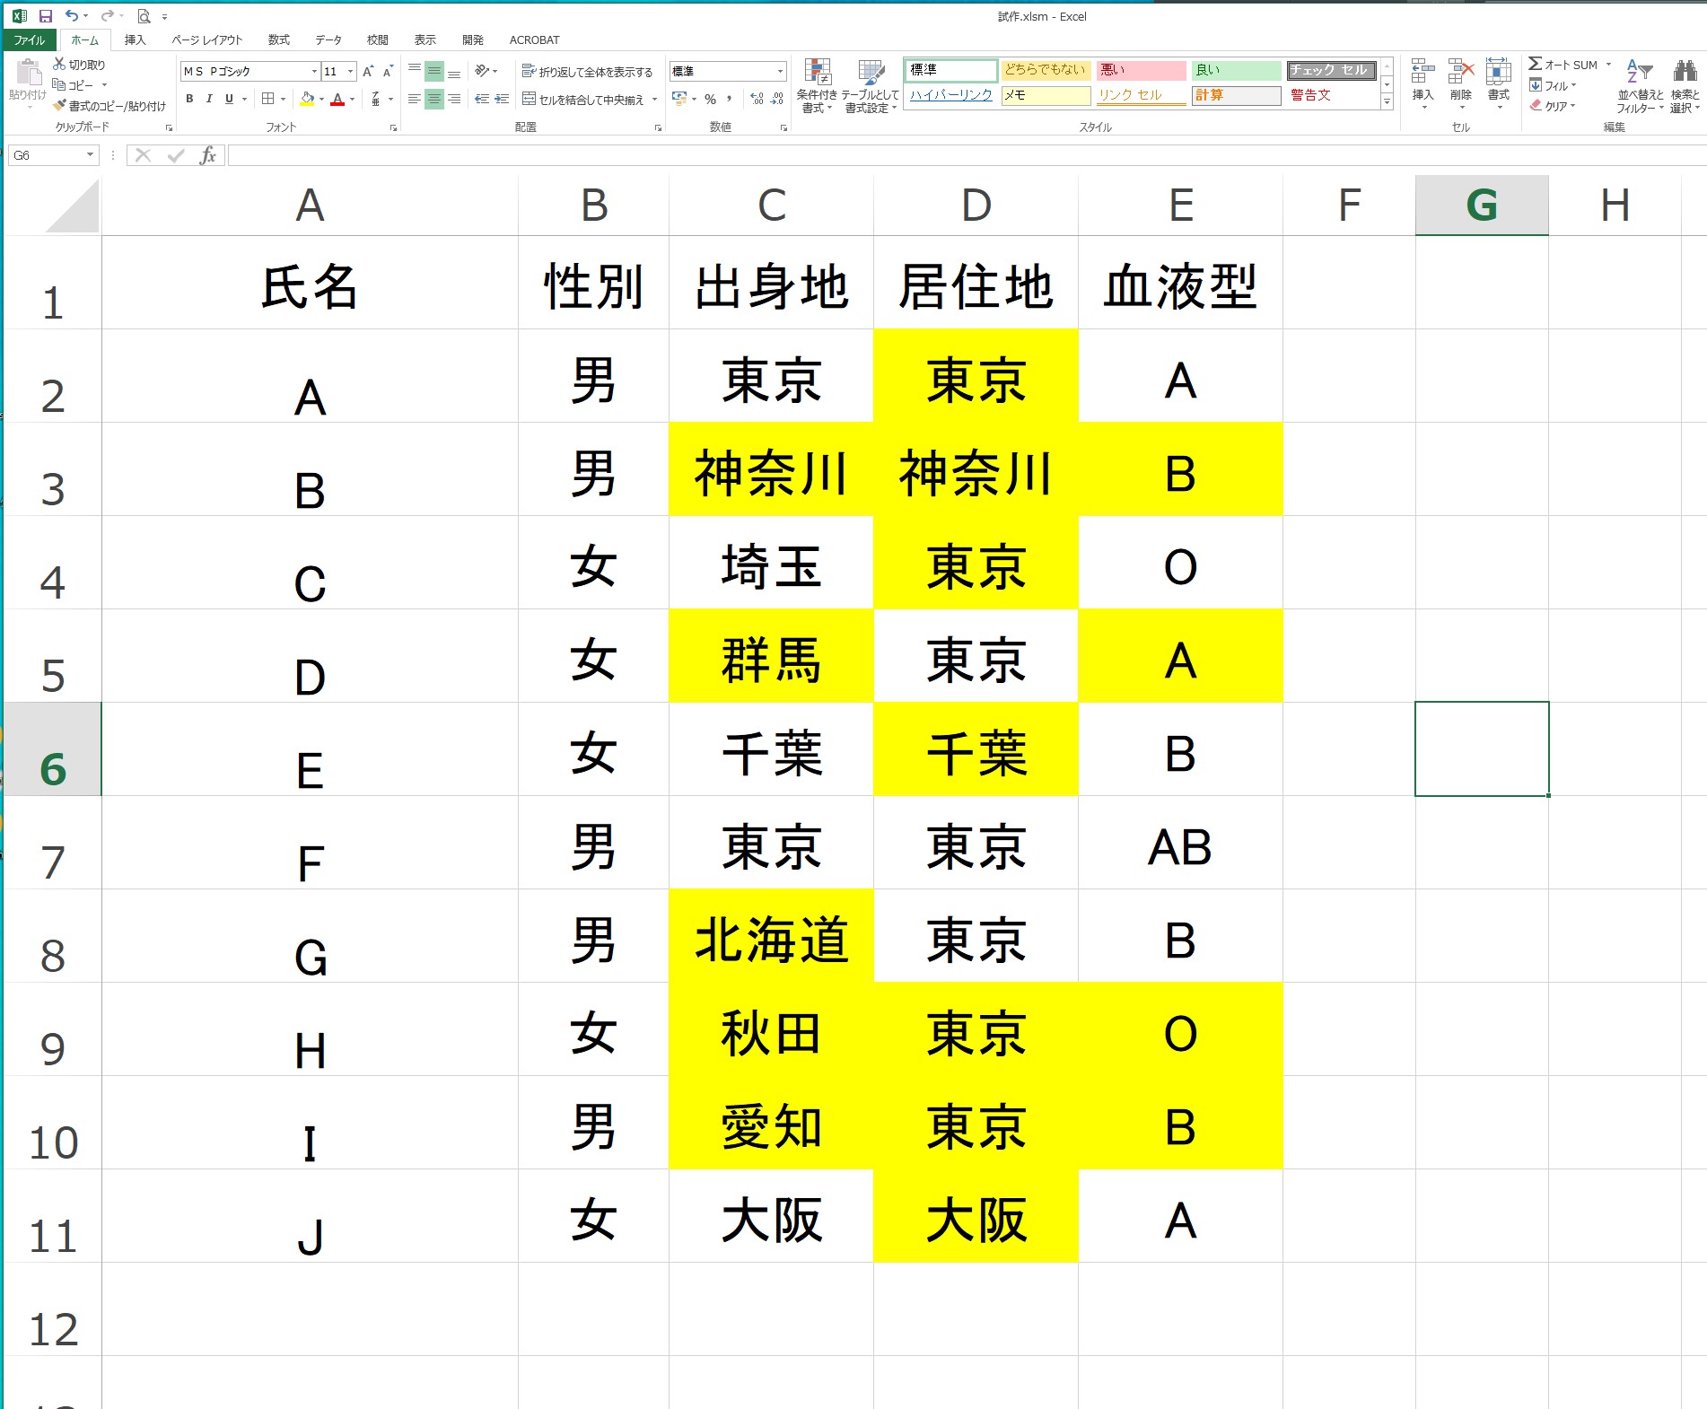Switch to the データ (Data) tab
This screenshot has height=1409, width=1707.
(x=328, y=40)
